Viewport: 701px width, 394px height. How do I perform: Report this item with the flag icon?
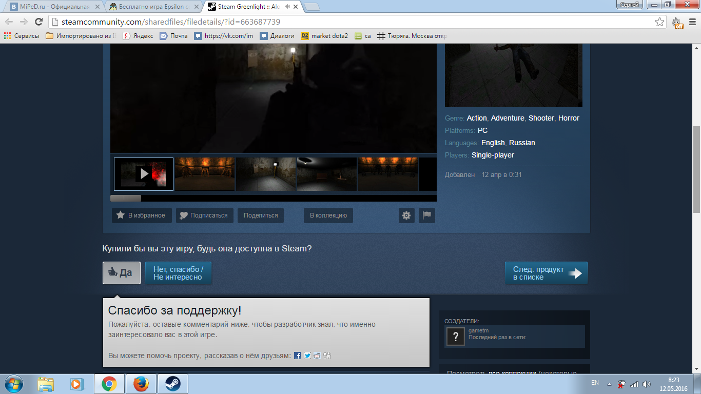coord(427,215)
